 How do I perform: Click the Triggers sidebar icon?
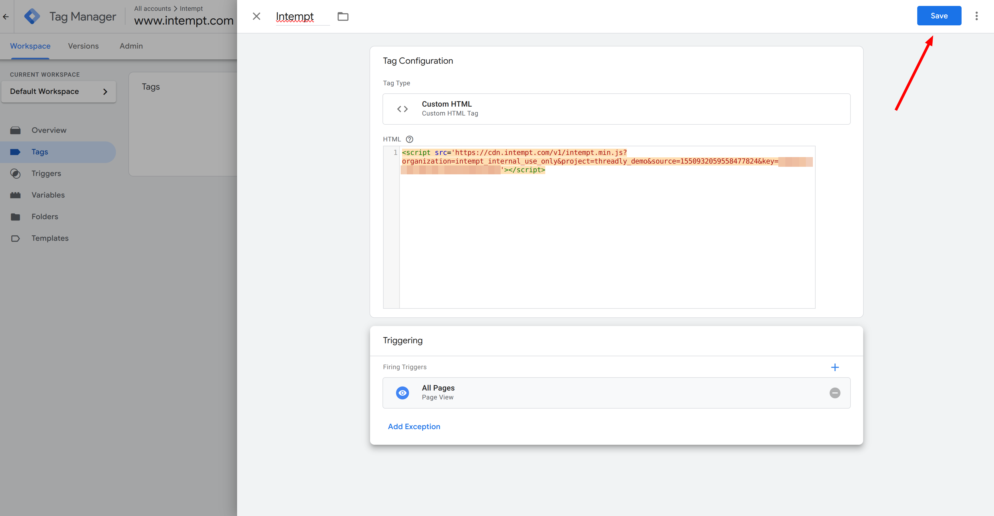tap(15, 174)
